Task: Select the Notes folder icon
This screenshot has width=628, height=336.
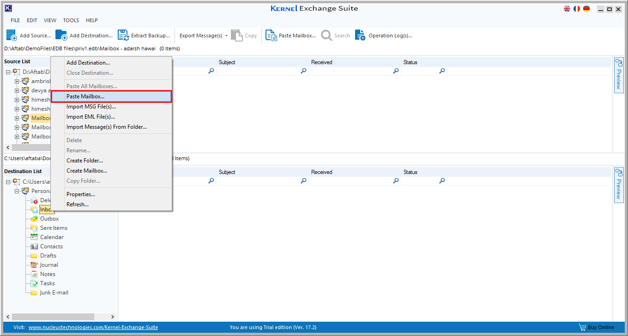Action: click(34, 274)
